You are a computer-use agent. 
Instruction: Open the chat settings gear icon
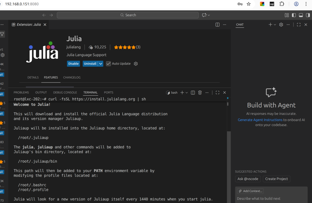tap(281, 25)
